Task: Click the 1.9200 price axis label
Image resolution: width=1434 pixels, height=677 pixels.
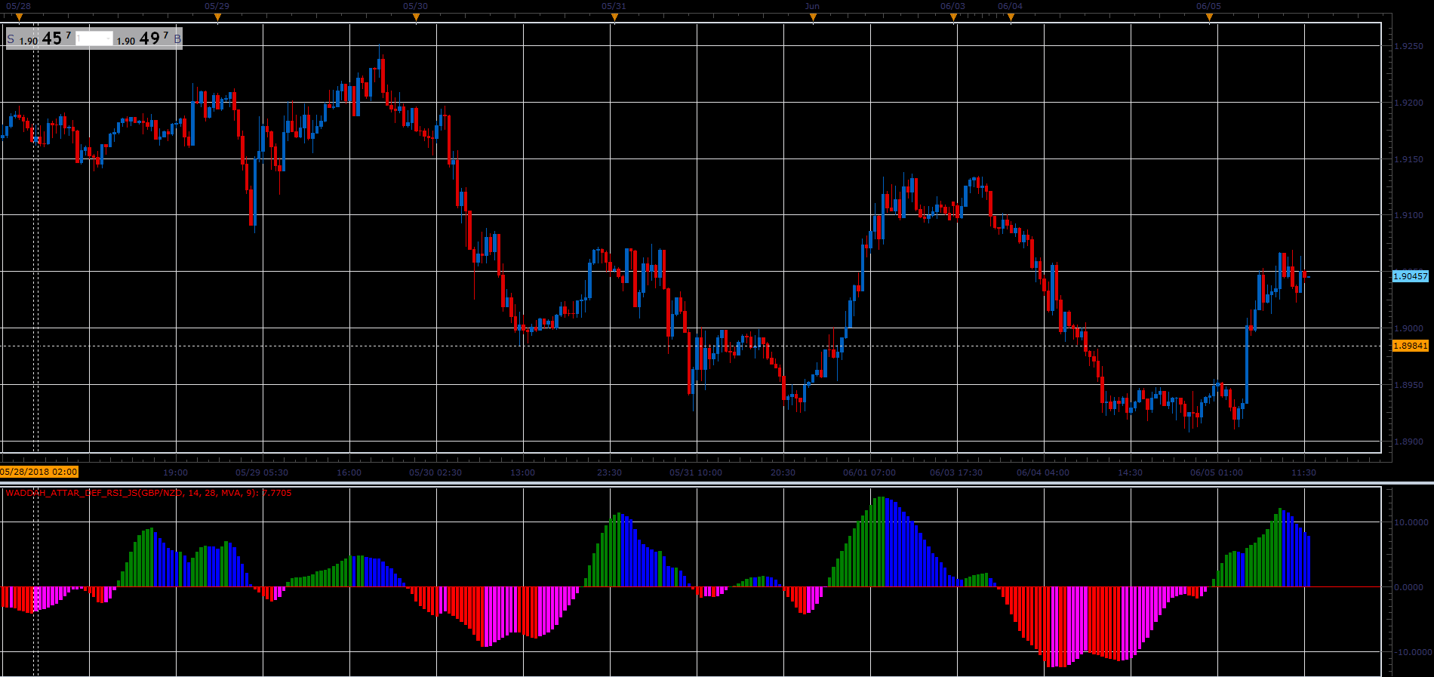Action: tap(1408, 103)
